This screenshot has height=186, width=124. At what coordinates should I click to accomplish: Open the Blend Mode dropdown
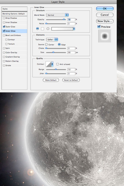pos(57,15)
